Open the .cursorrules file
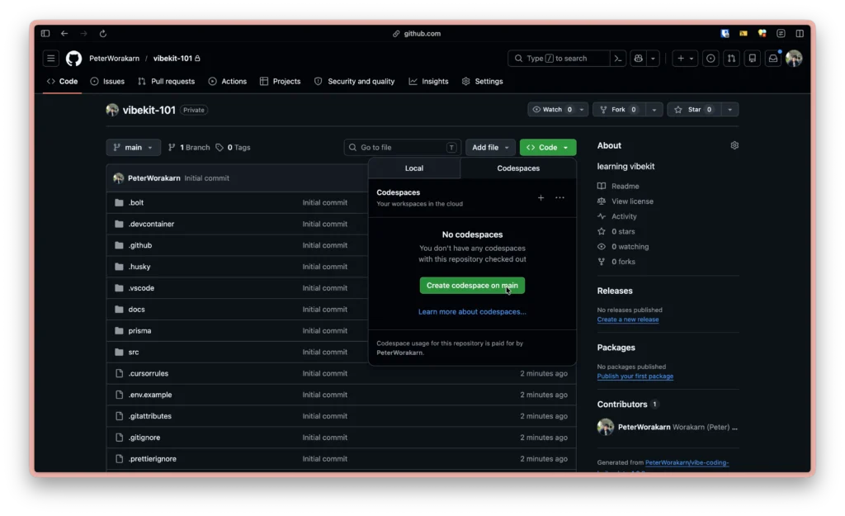Image resolution: width=845 pixels, height=516 pixels. pos(149,373)
